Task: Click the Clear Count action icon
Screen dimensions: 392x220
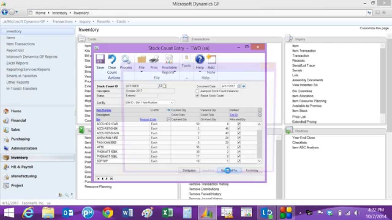Action: 112,59
